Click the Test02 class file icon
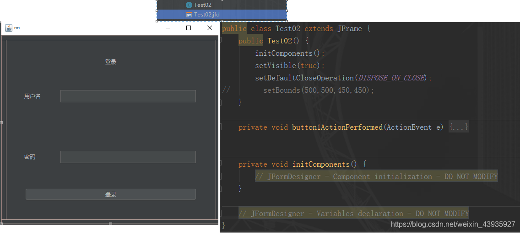The height and width of the screenshot is (233, 520). pyautogui.click(x=189, y=5)
